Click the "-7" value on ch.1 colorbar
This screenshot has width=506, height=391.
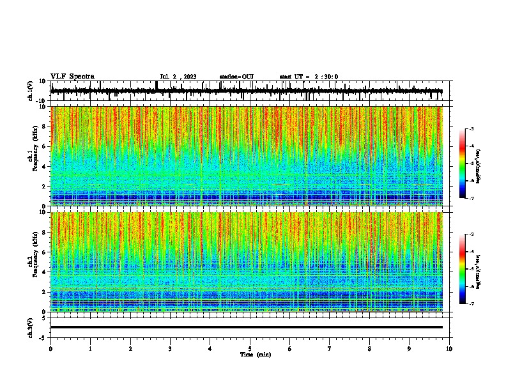tap(471, 198)
